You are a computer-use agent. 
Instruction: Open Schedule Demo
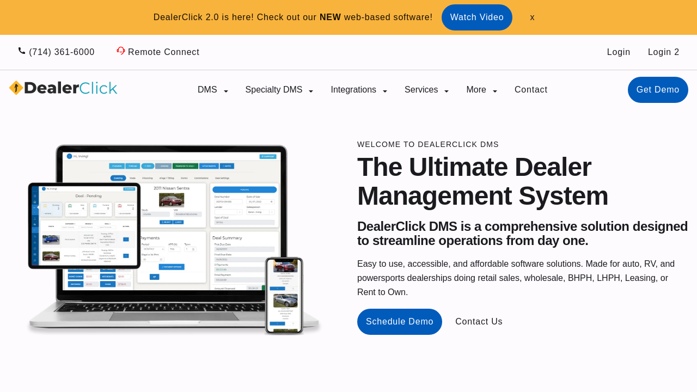coord(399,321)
